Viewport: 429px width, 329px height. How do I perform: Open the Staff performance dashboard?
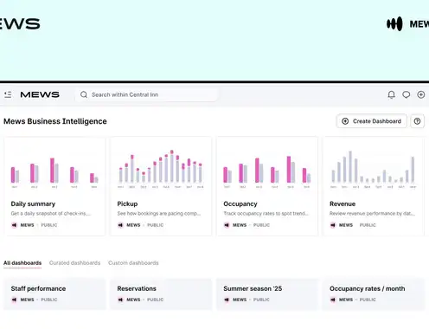(x=54, y=294)
